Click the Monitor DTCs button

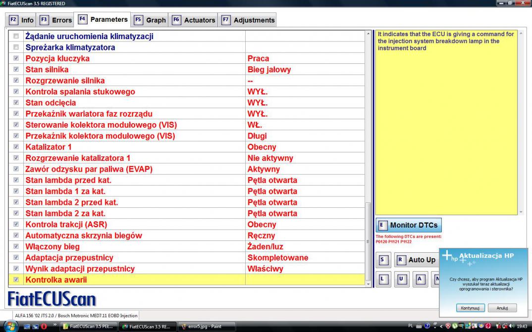(409, 225)
